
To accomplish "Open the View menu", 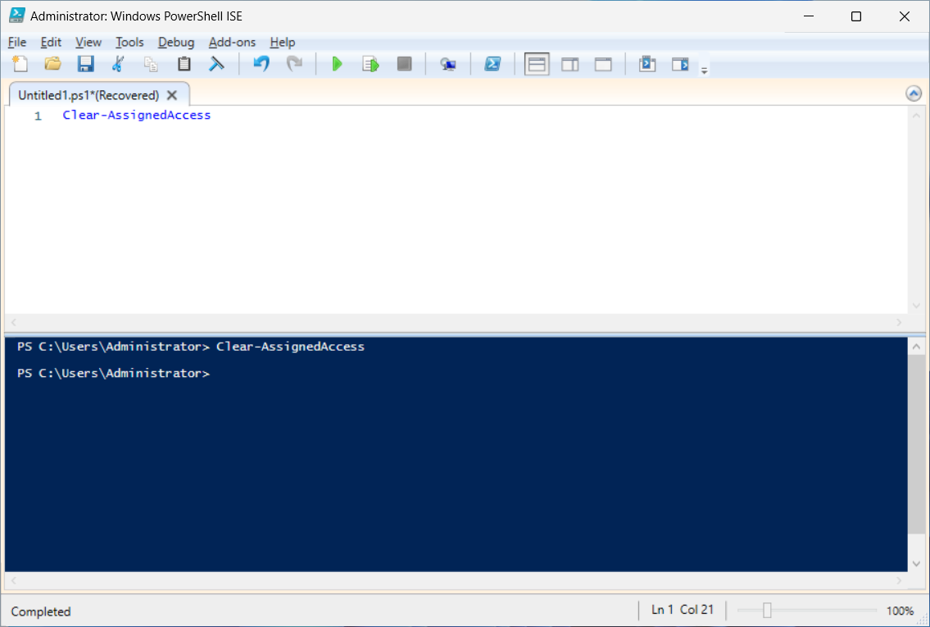I will pos(88,42).
